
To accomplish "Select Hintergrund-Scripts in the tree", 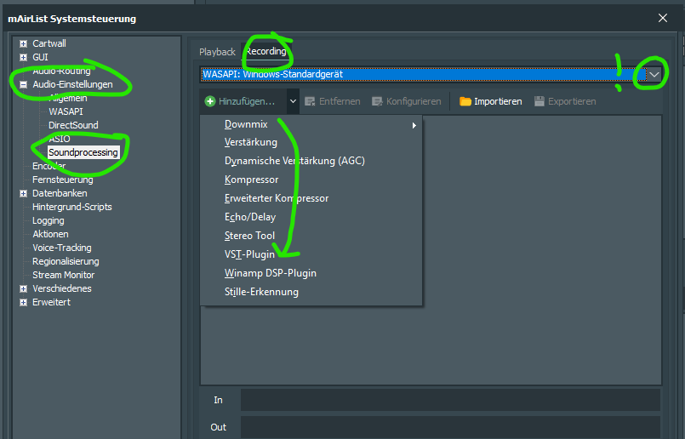I will [x=72, y=207].
